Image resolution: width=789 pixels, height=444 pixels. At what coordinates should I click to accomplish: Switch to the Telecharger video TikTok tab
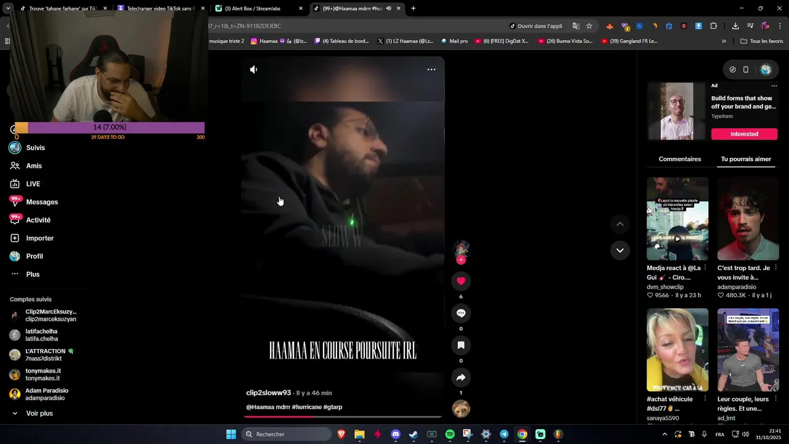(x=160, y=9)
